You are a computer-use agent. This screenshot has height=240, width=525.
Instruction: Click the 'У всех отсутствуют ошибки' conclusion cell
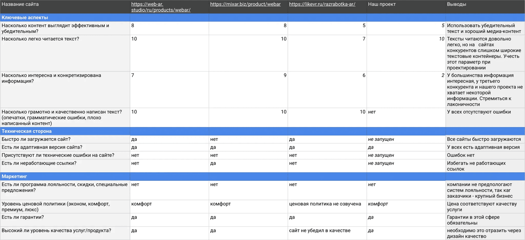(479, 112)
